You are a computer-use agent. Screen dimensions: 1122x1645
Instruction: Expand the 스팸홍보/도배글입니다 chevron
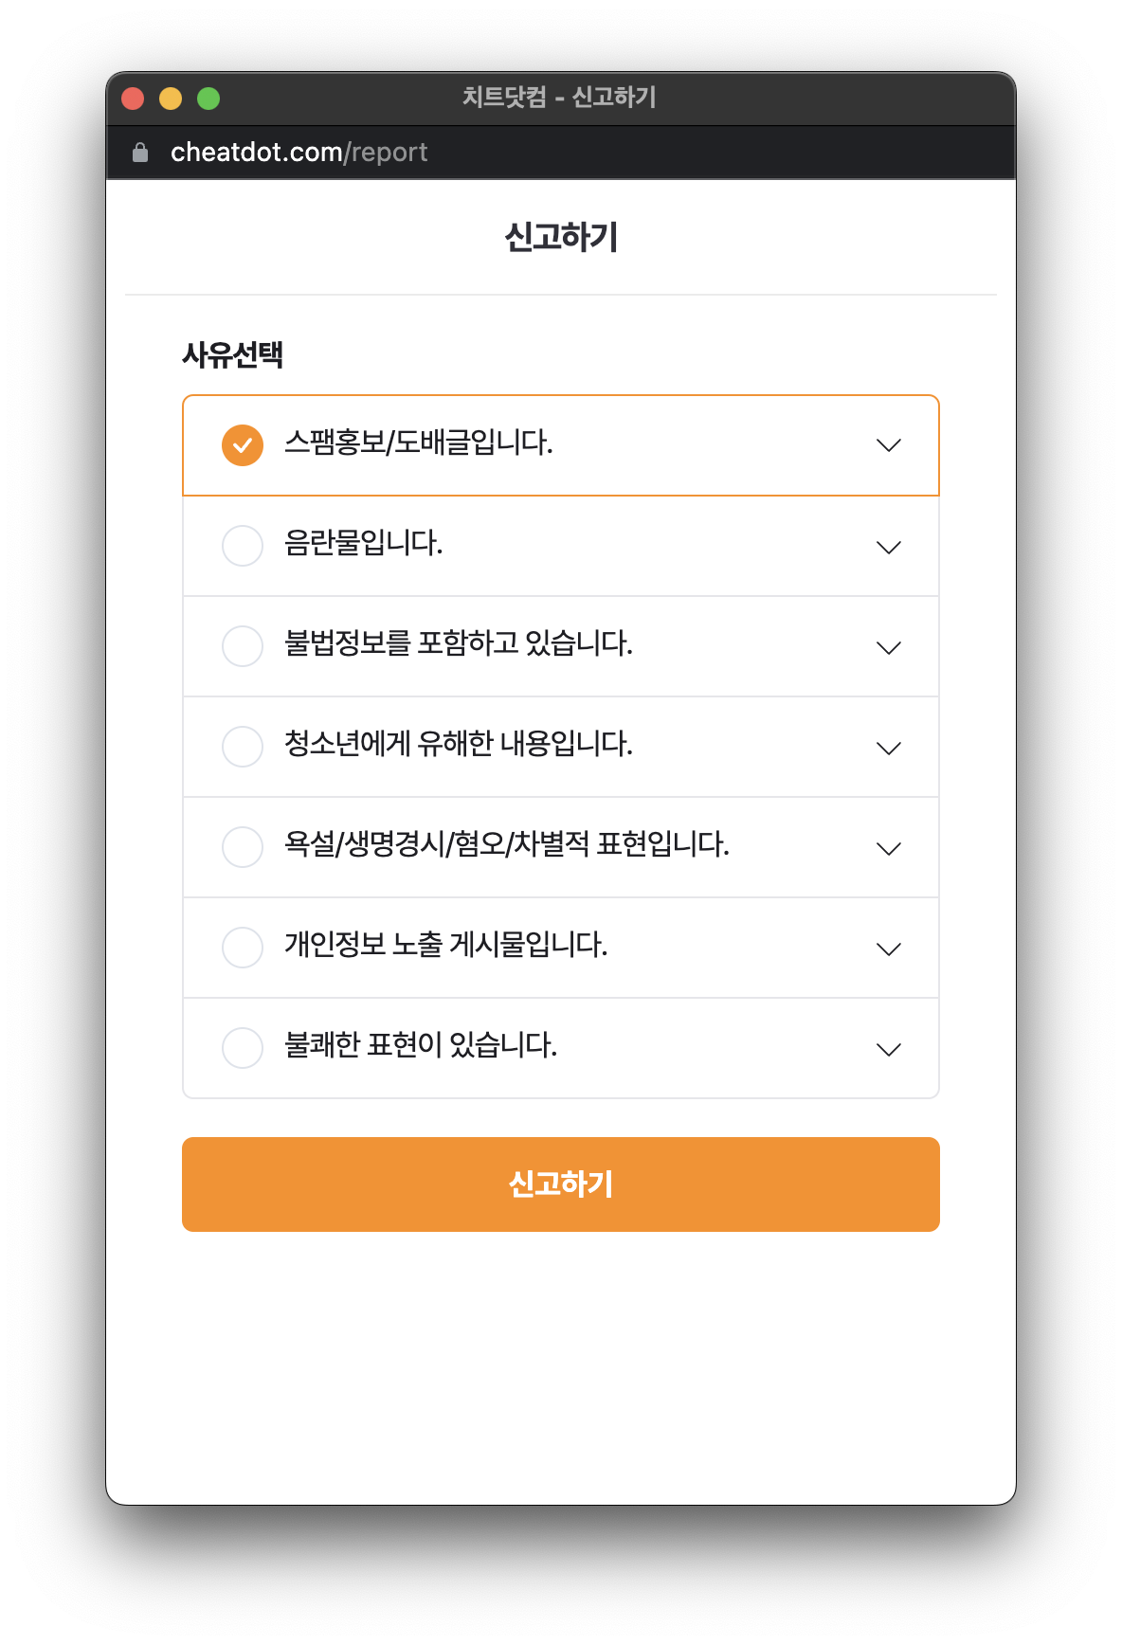pyautogui.click(x=888, y=445)
